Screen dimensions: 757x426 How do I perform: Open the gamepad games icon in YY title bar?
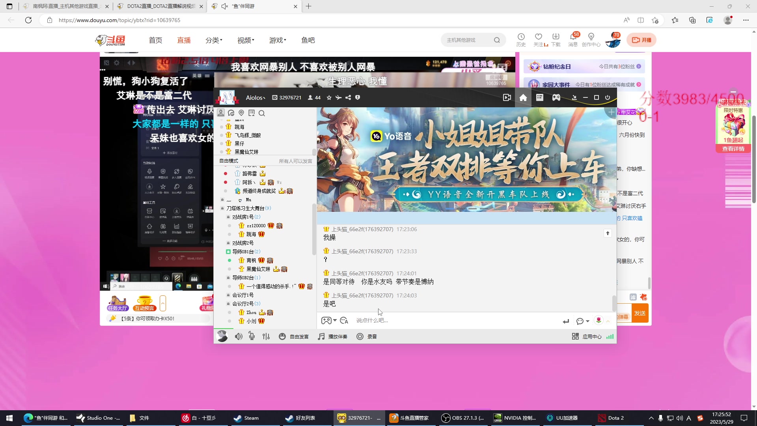click(556, 97)
